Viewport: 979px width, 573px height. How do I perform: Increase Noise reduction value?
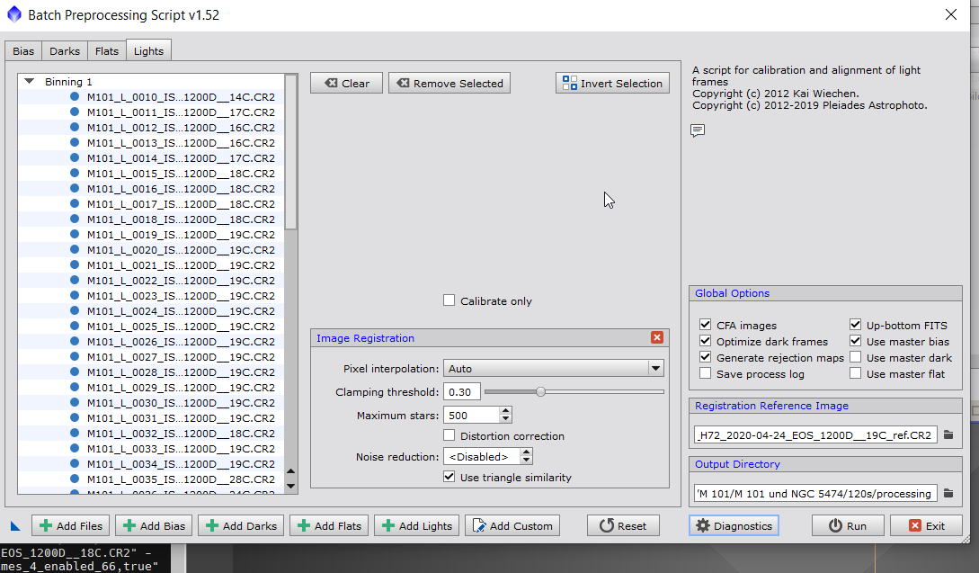point(526,452)
